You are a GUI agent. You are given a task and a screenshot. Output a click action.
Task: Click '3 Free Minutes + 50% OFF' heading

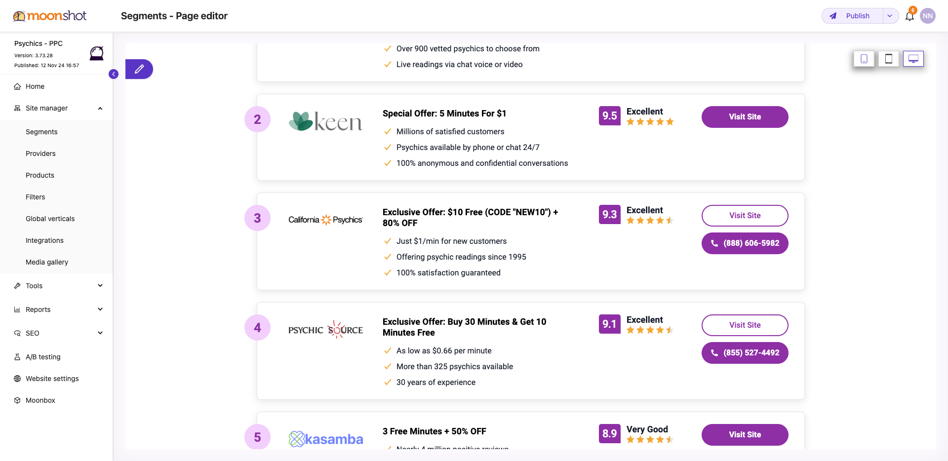[434, 431]
